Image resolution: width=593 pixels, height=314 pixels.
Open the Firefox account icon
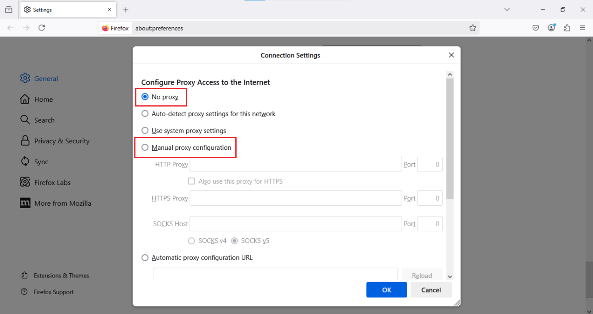tap(551, 28)
